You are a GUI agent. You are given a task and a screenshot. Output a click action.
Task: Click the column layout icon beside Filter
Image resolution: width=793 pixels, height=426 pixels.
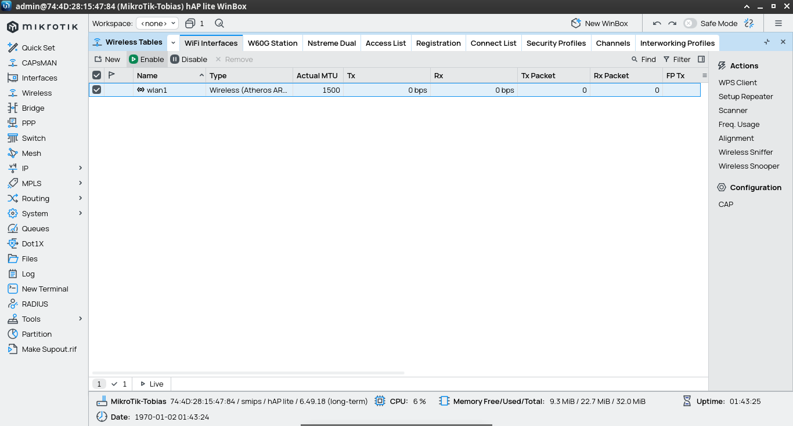[x=701, y=59]
